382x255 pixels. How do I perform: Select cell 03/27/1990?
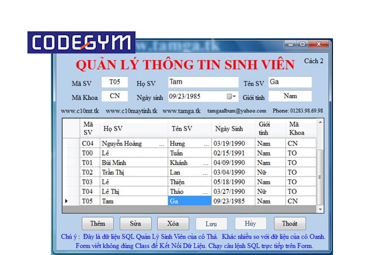(x=233, y=191)
